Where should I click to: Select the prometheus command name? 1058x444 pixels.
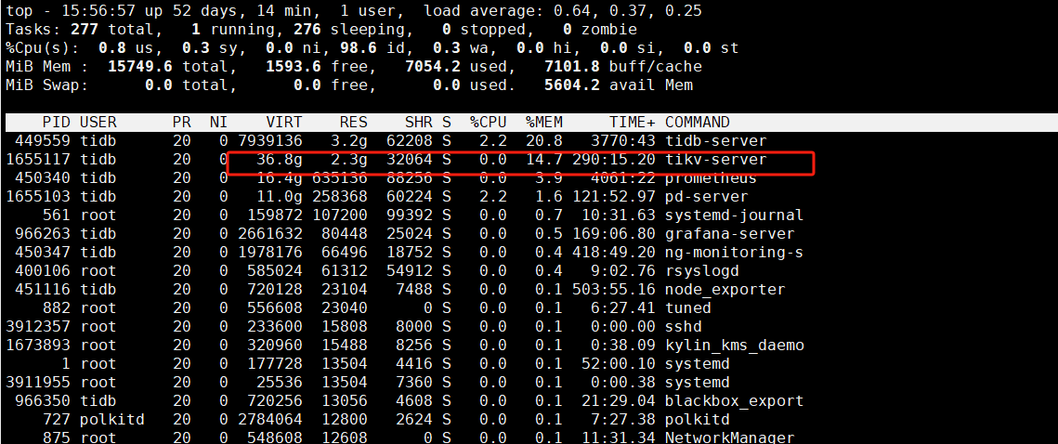pos(712,178)
